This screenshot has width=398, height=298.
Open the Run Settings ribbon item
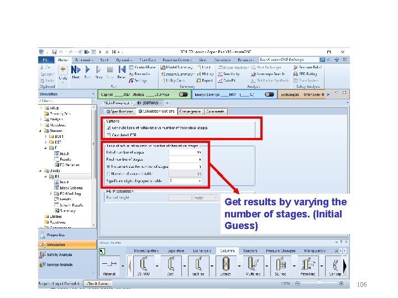138,81
